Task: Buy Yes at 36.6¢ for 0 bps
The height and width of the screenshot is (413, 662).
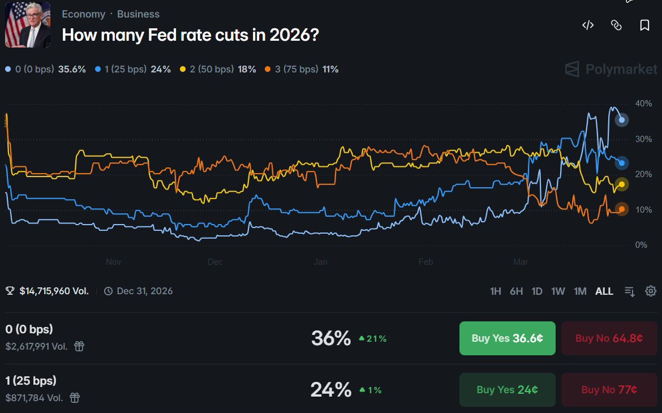Action: coord(507,338)
